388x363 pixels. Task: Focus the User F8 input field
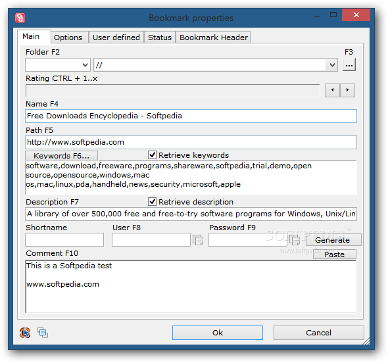pyautogui.click(x=151, y=239)
